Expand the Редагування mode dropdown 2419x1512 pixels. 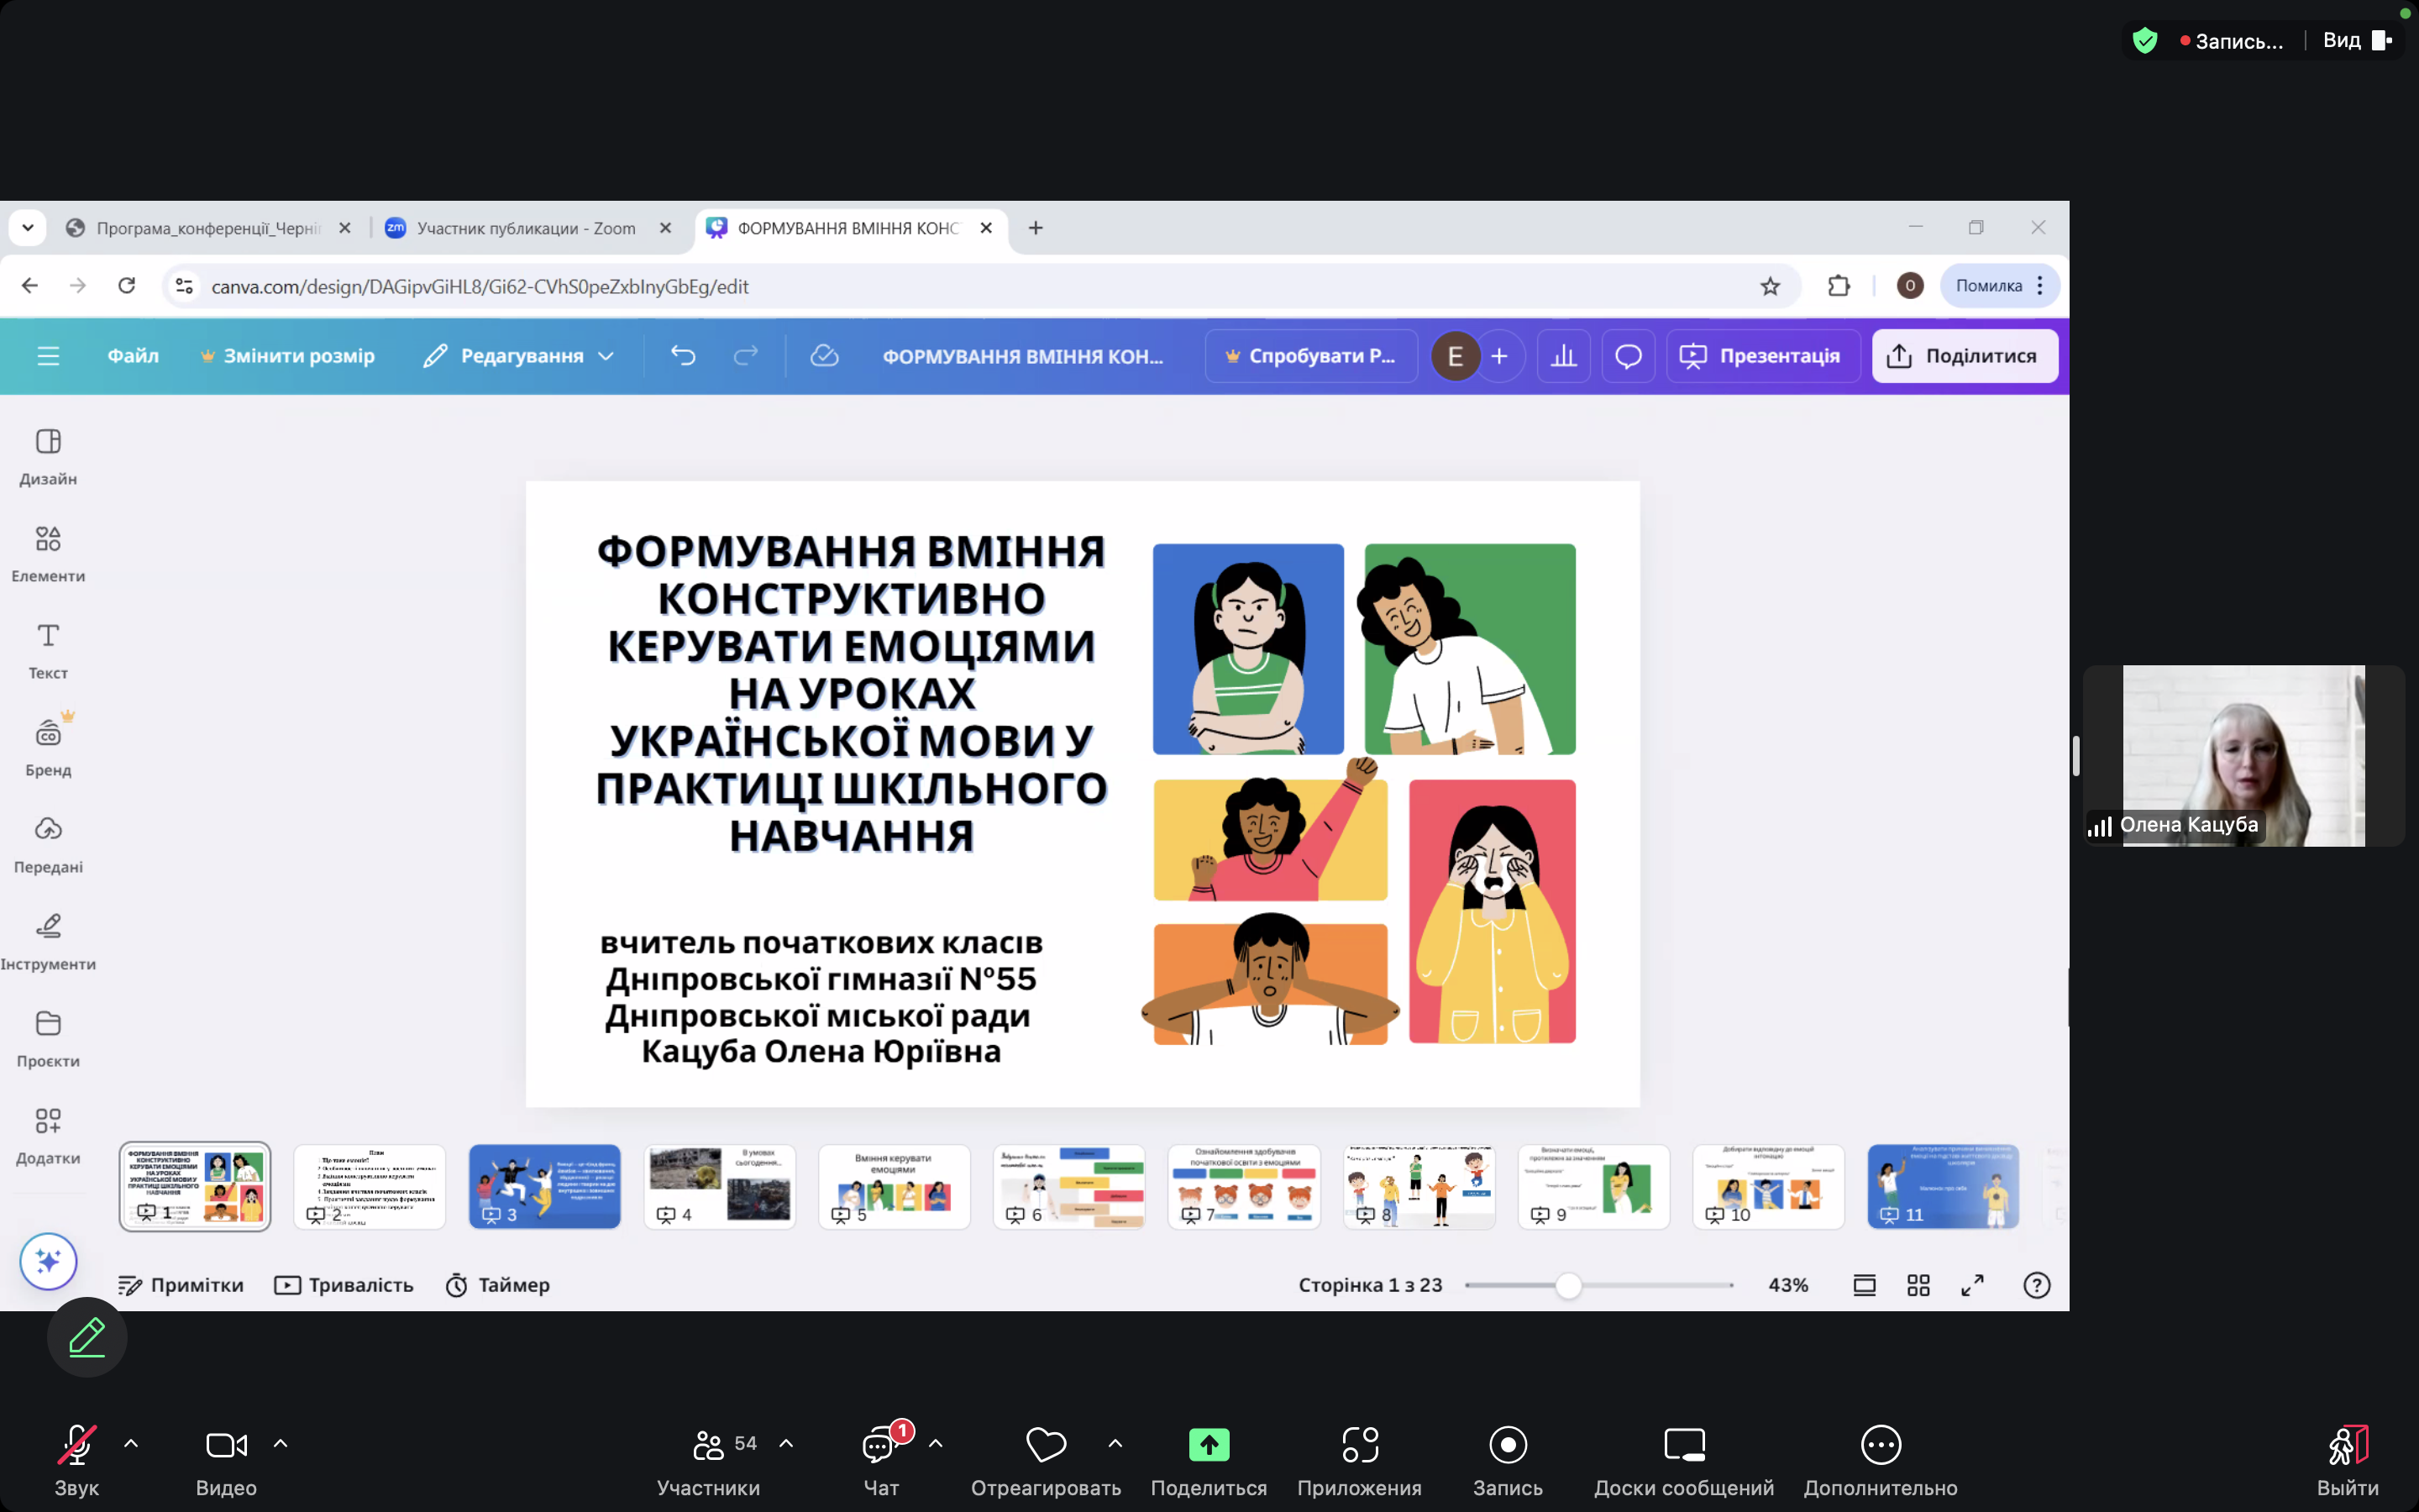(x=519, y=356)
